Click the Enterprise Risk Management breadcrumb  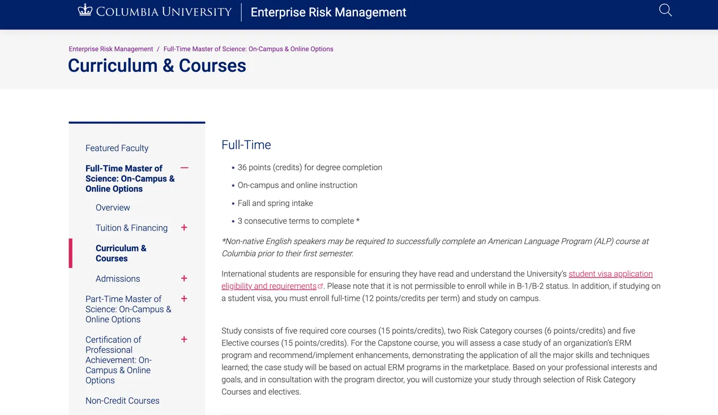tap(111, 49)
